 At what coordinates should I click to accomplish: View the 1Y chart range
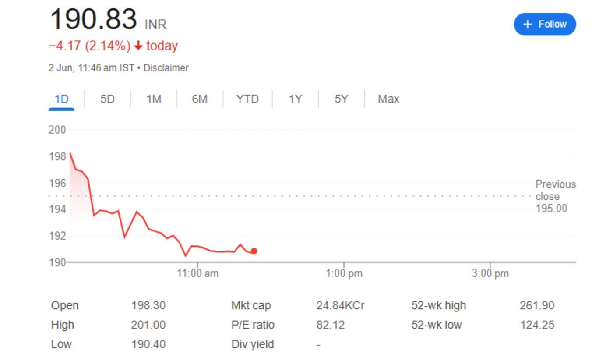click(295, 99)
